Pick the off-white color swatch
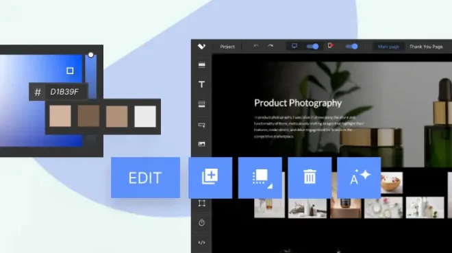Screen dimensions: 452x253 coord(145,117)
